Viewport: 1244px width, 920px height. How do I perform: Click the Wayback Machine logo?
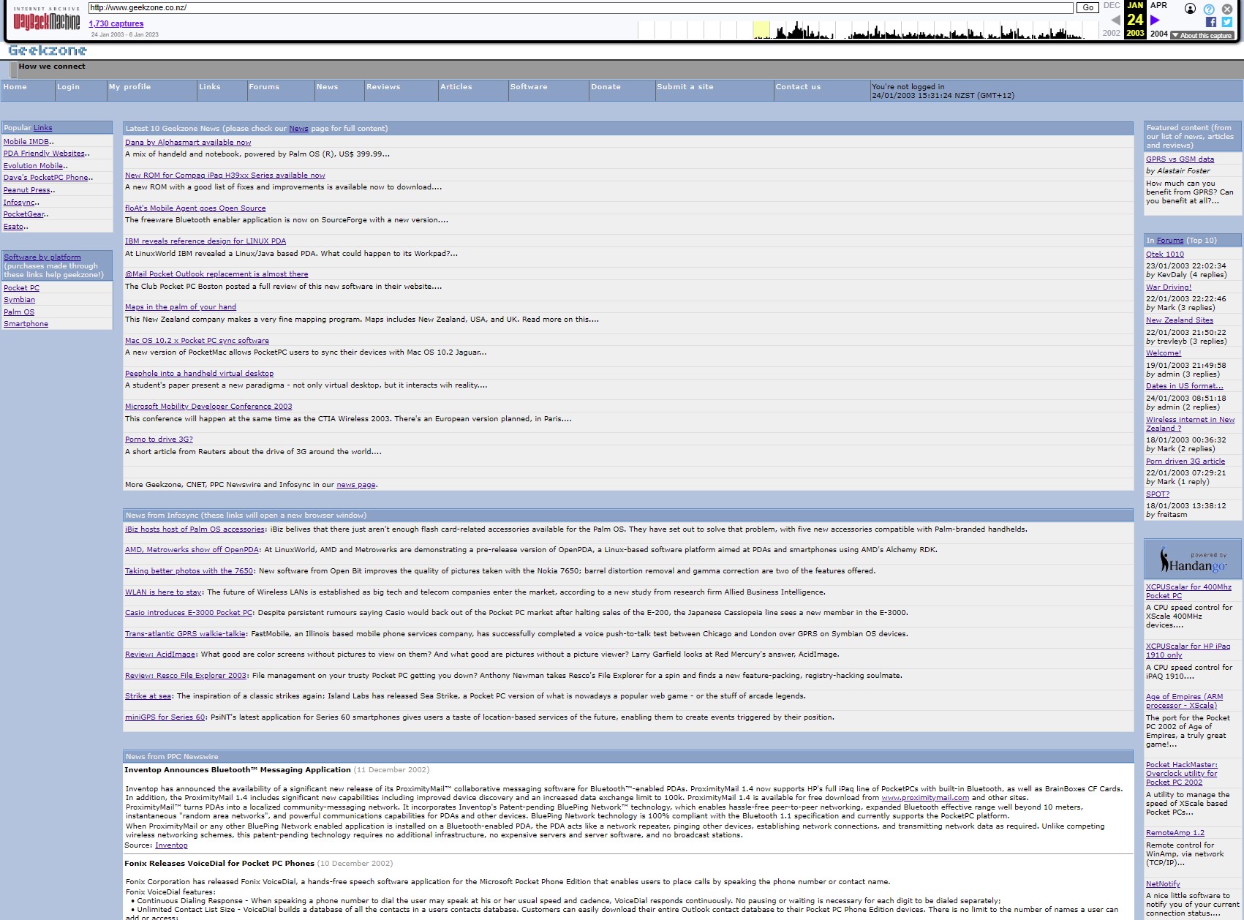47,20
